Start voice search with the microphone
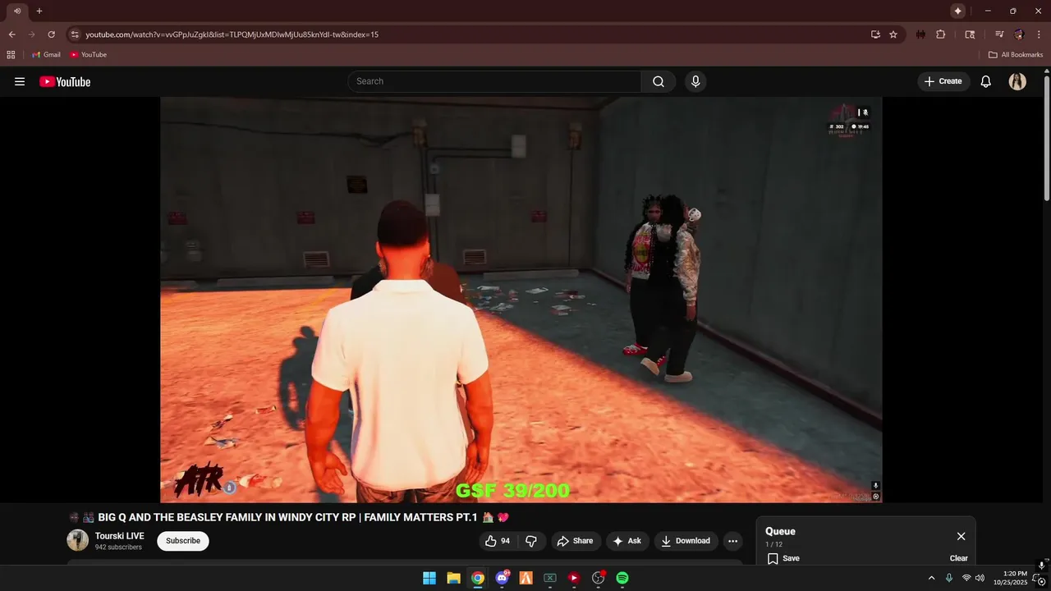1051x591 pixels. click(695, 81)
